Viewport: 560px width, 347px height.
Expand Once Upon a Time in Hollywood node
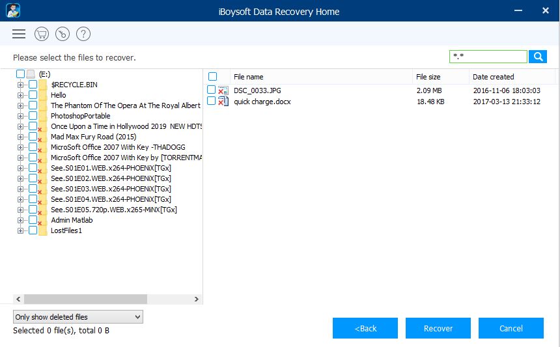coord(20,126)
